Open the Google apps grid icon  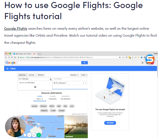[142, 63]
